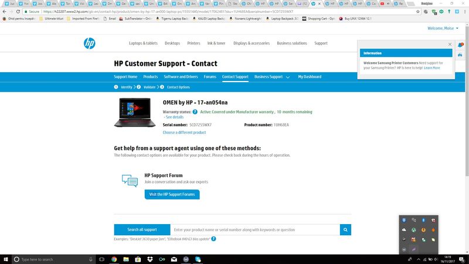Go to the Validate step

tap(149, 87)
